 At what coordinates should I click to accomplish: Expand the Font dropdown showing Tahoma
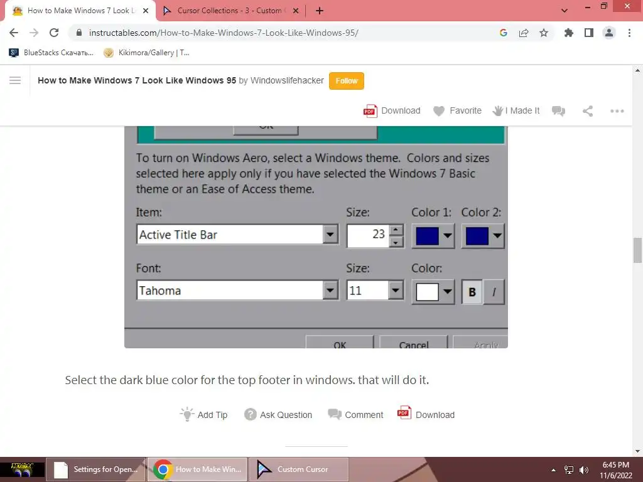point(330,291)
